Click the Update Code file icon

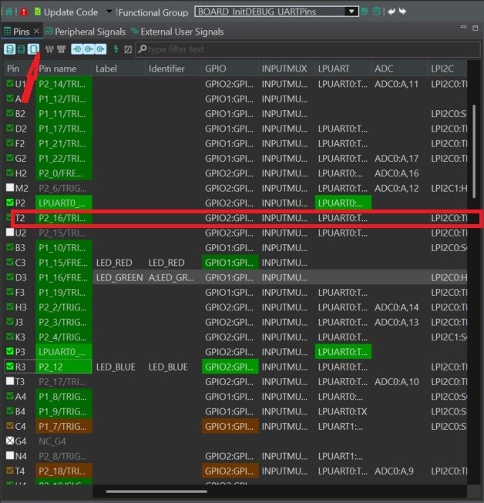click(x=38, y=12)
